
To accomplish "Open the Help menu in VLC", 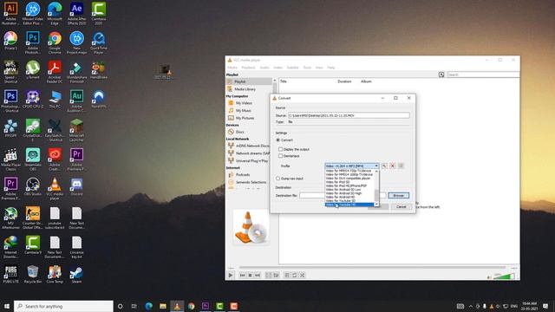I will click(330, 68).
